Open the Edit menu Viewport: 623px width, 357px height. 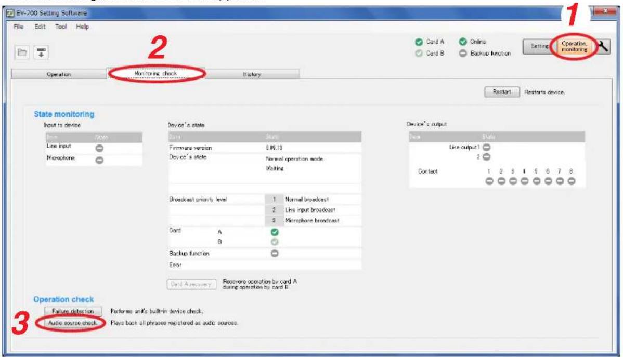pos(40,27)
